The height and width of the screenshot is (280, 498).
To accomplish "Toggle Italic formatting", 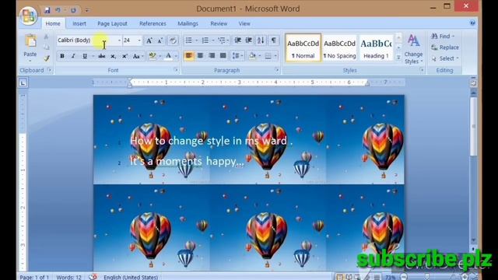I will pyautogui.click(x=73, y=56).
